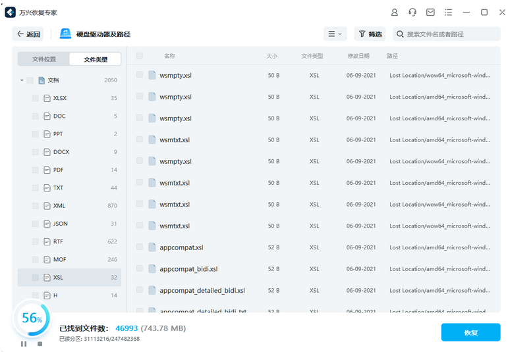Pause the scan with the pause icon
Viewport: 508px width, 352px height.
24,343
